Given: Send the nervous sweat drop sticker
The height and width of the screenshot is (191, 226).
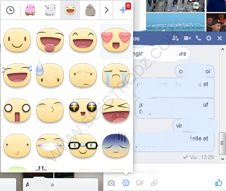Looking at the screenshot, I should coord(50,75).
